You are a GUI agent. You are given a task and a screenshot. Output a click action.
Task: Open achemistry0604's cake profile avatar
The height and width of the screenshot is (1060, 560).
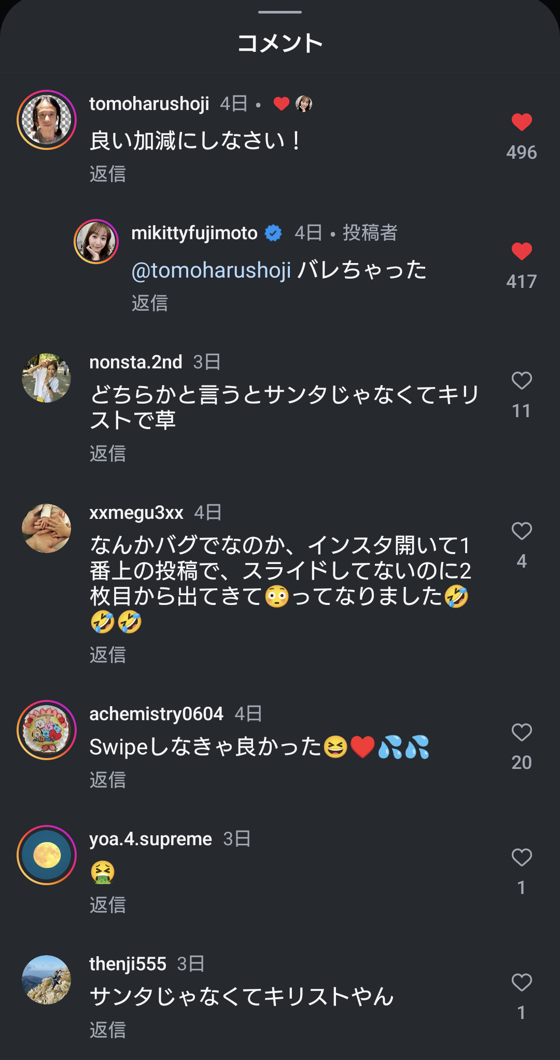47,730
